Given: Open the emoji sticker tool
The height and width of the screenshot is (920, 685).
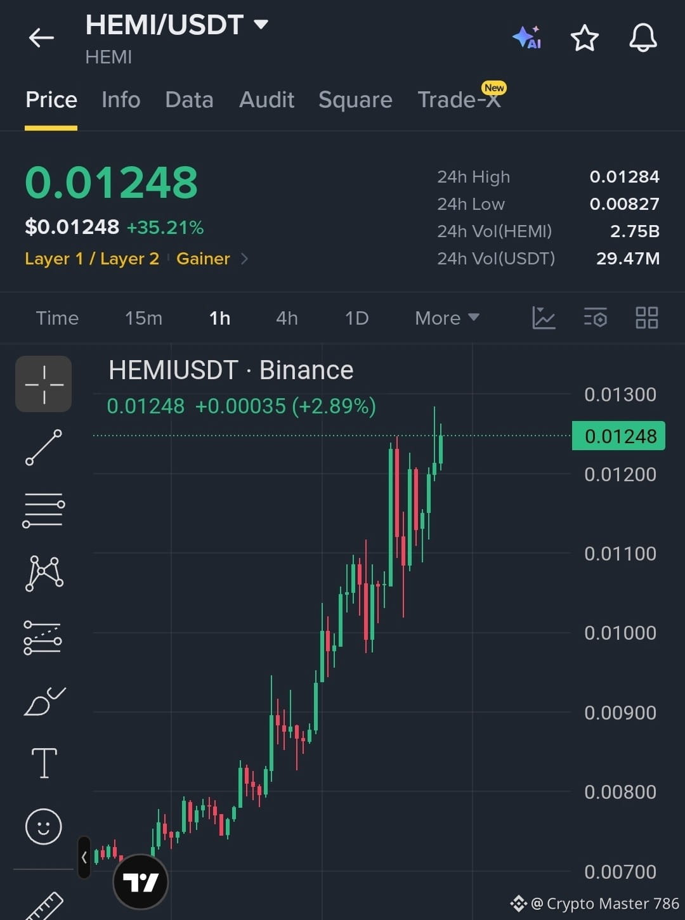Looking at the screenshot, I should pyautogui.click(x=43, y=826).
